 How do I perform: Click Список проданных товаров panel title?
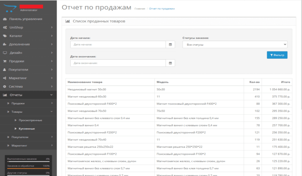pos(99,21)
